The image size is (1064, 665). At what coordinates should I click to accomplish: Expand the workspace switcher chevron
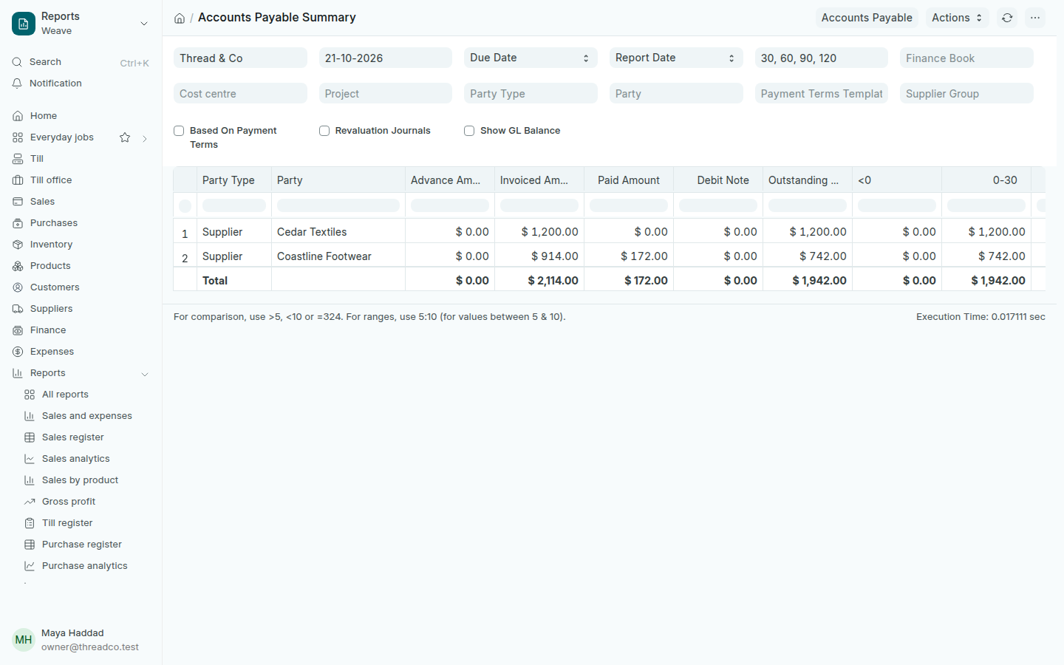144,24
